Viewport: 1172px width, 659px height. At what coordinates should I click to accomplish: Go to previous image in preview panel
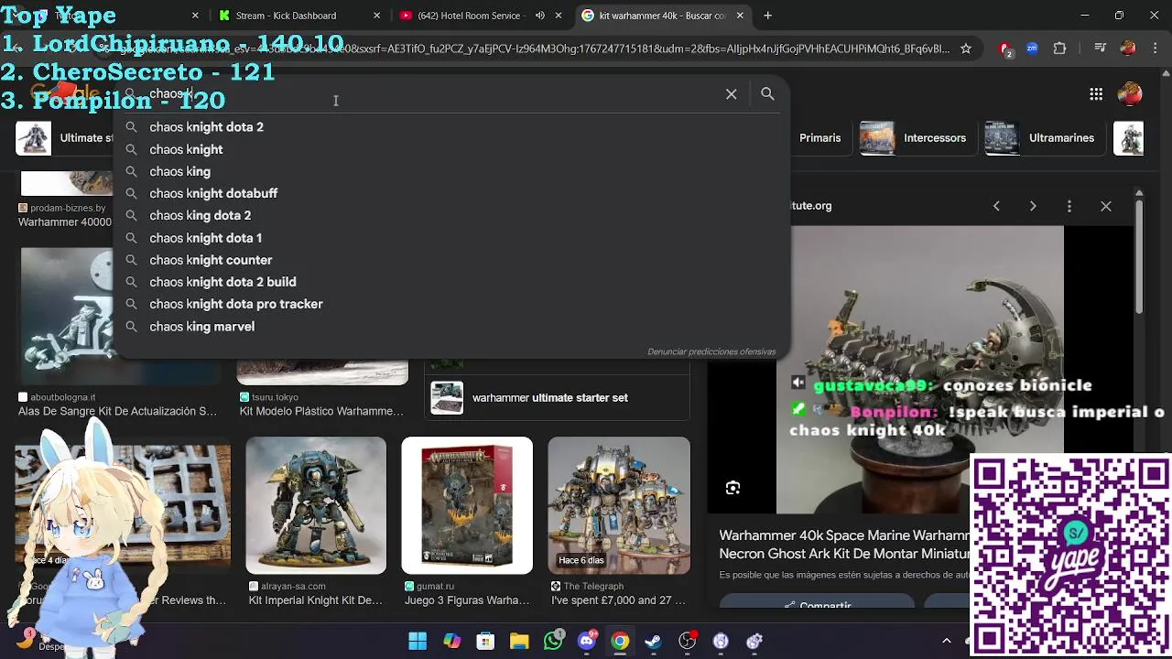996,206
